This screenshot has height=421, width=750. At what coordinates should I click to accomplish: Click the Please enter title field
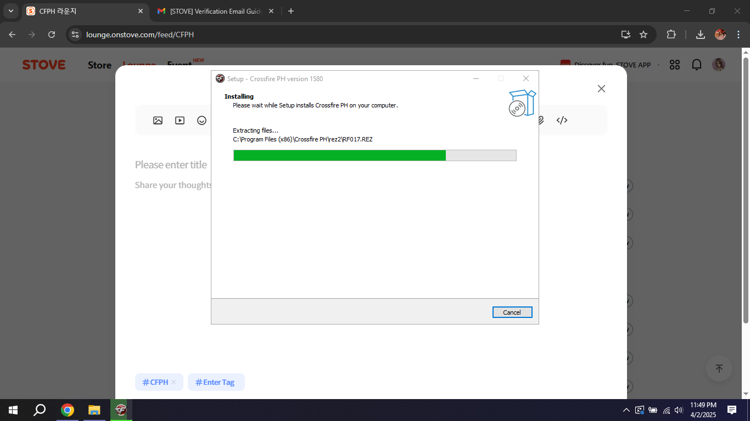click(171, 165)
